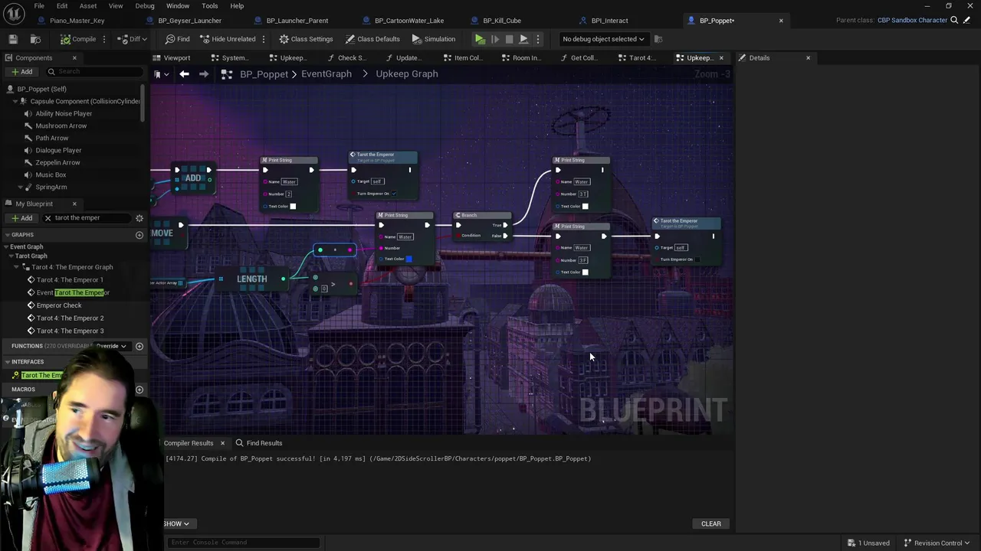Open the functions Override dropdown
The width and height of the screenshot is (981, 551).
[x=112, y=346]
